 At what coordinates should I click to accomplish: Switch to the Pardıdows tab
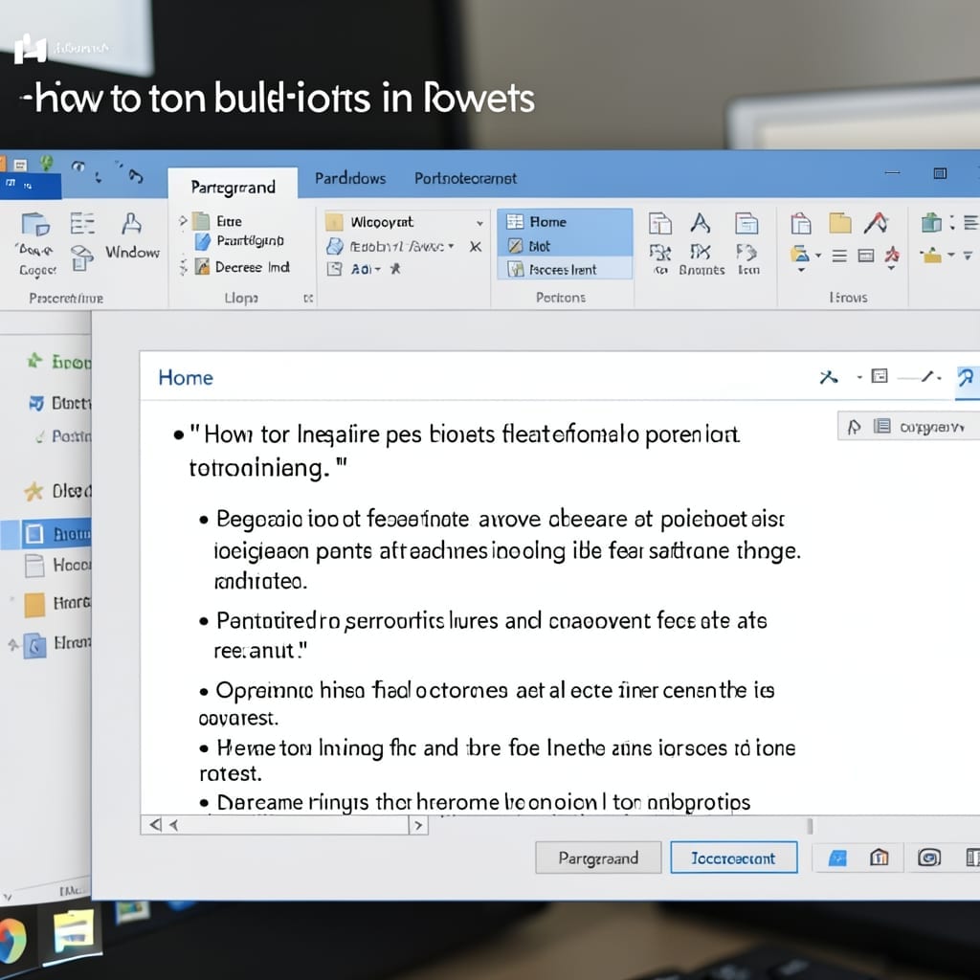click(x=350, y=179)
